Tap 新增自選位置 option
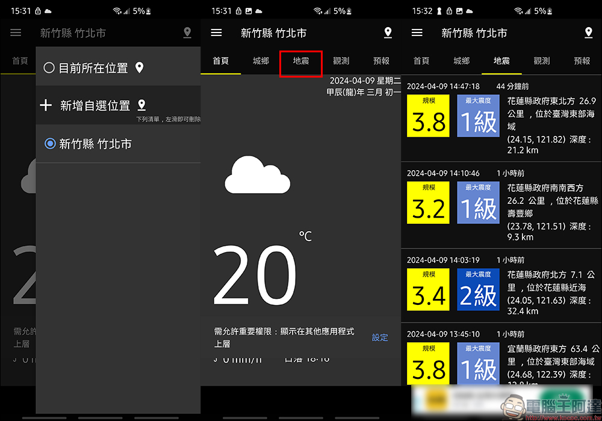This screenshot has height=421, width=602. [x=118, y=105]
